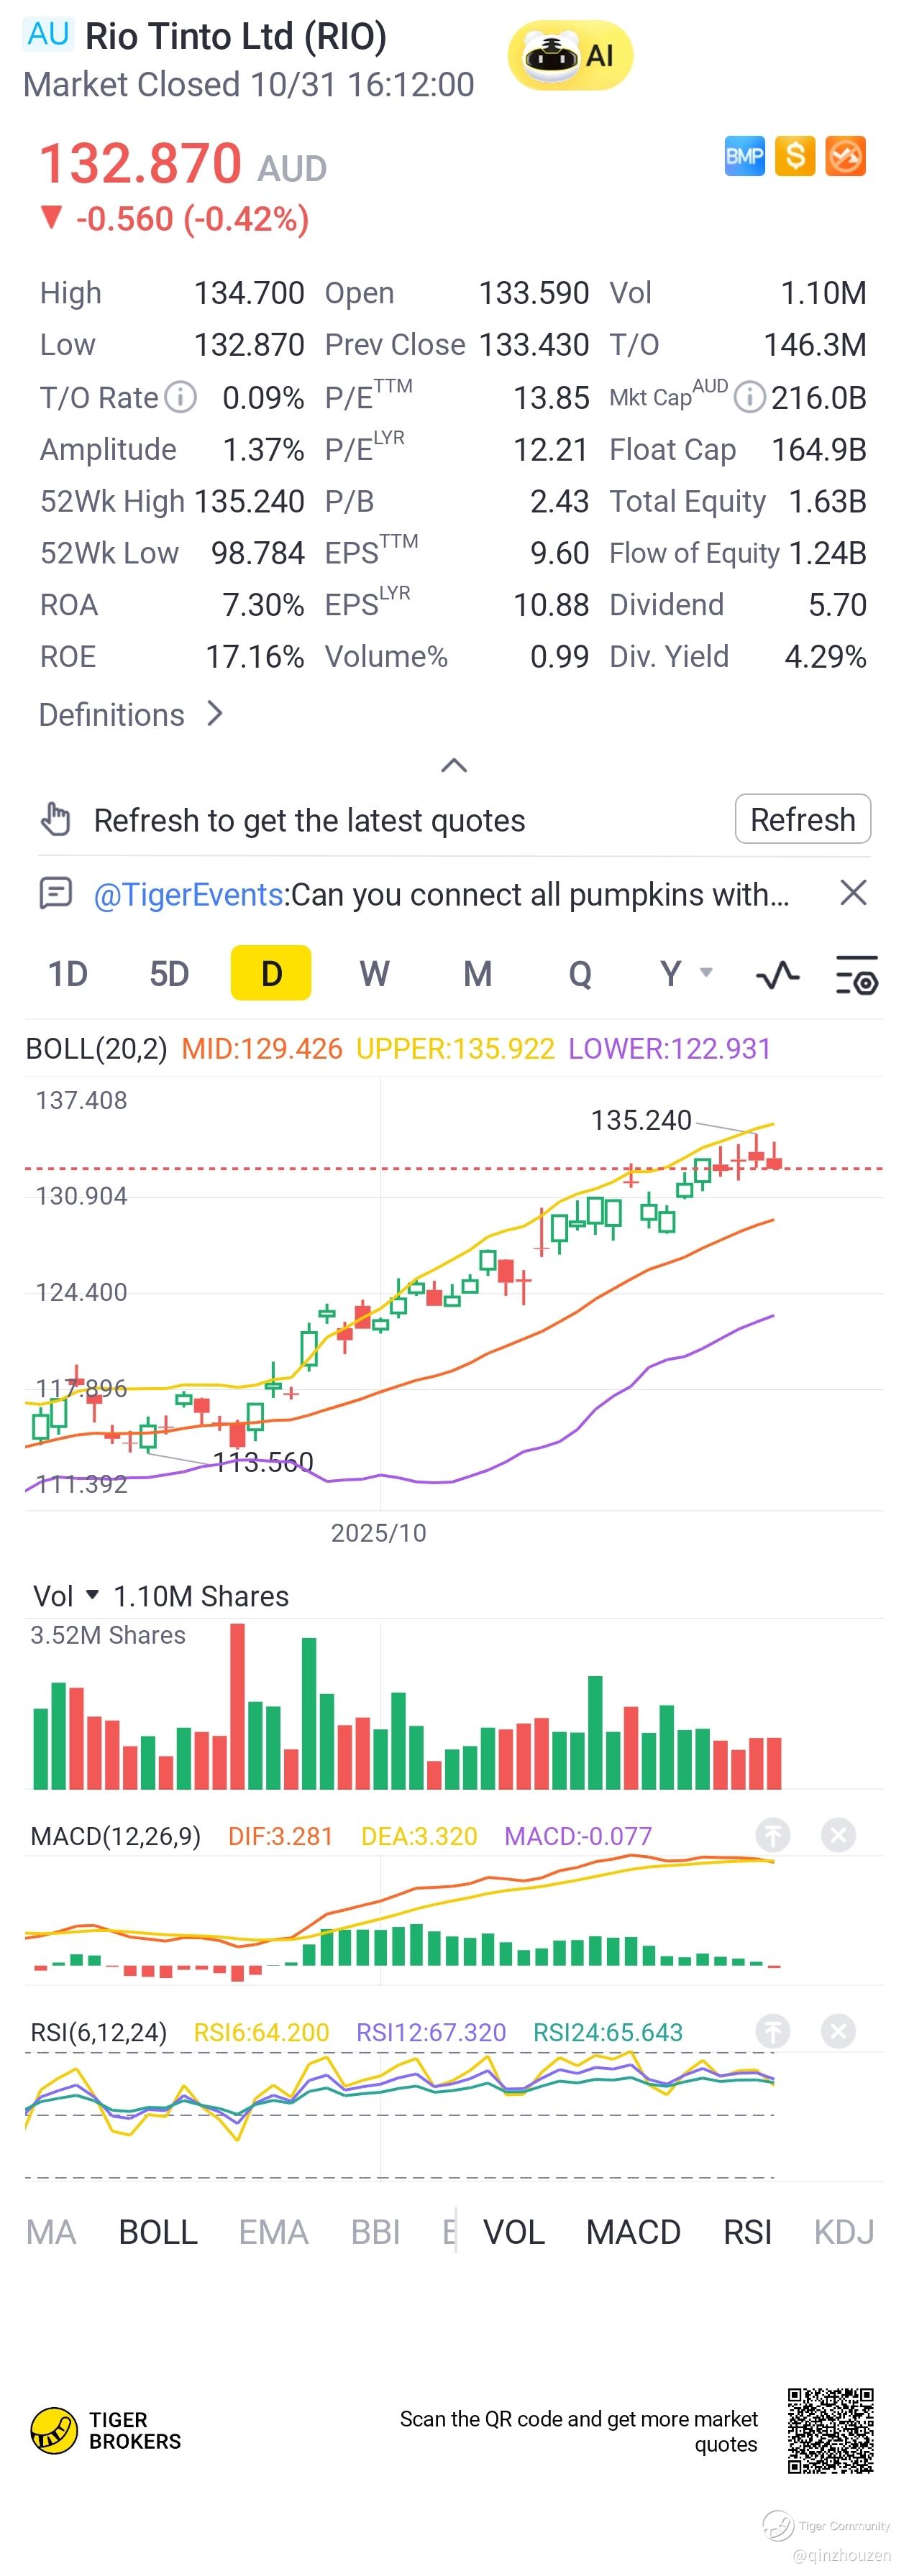This screenshot has width=909, height=2576.
Task: Tap the 2025/10 date axis label
Action: point(378,1532)
